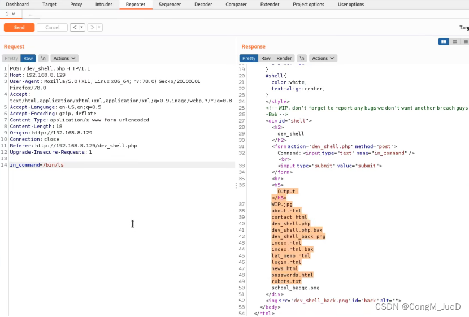Switch Response view to Pretty
Screen dimensions: 469x317
249,58
